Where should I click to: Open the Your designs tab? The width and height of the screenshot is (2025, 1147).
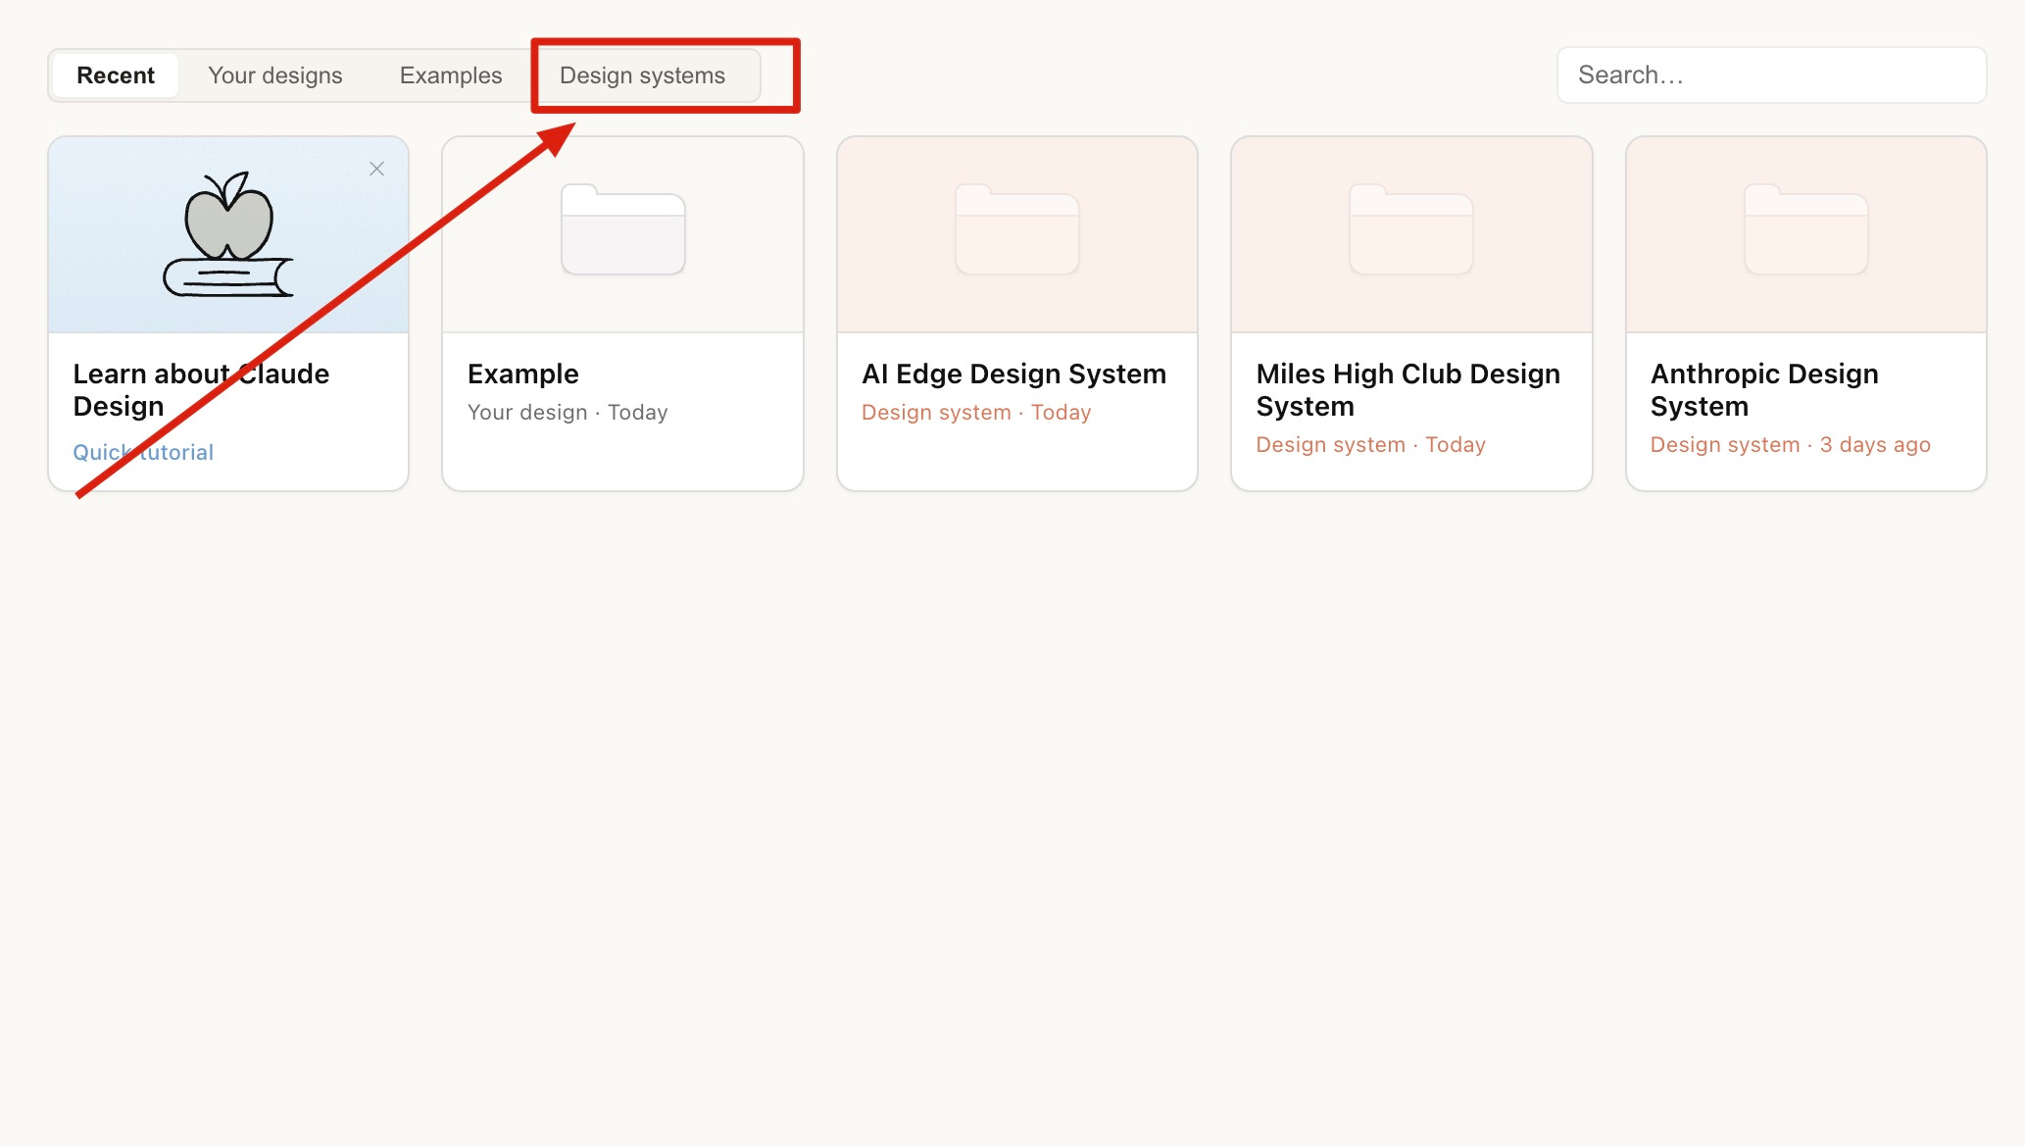pos(274,75)
